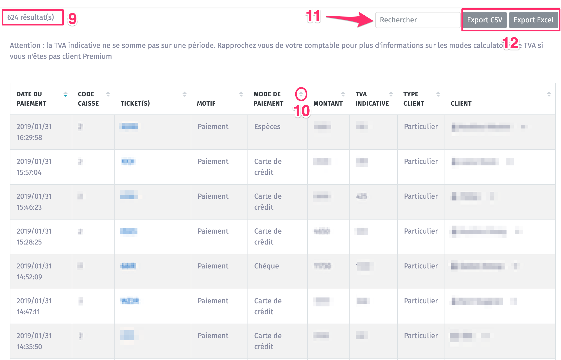
Task: Click the TVA INDICATIVE header label
Action: (372, 99)
